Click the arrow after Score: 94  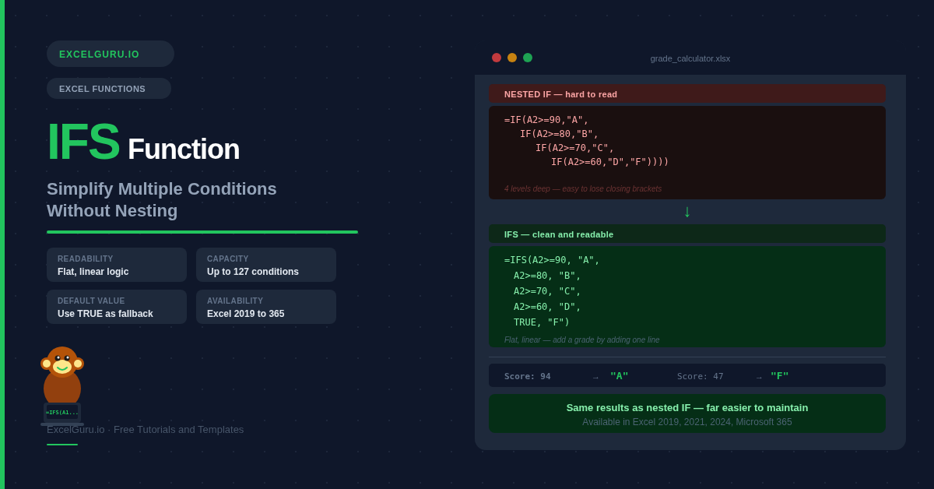(595, 377)
